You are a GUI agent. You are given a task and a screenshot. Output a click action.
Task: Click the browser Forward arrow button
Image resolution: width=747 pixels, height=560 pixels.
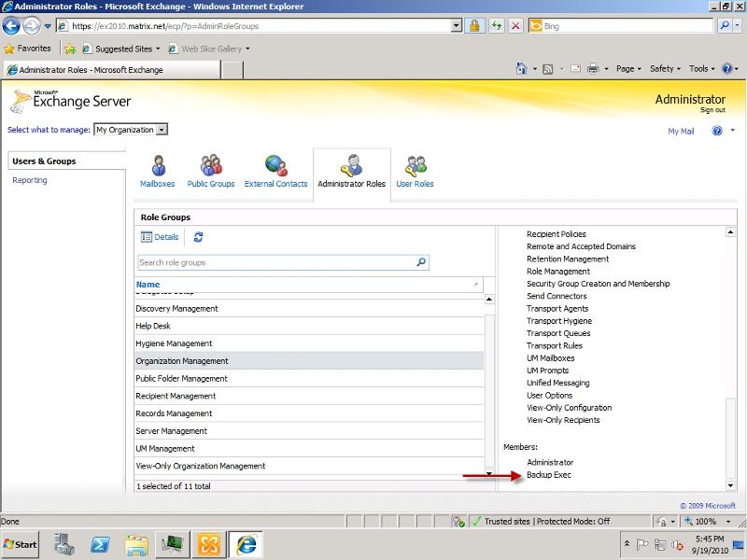(32, 26)
